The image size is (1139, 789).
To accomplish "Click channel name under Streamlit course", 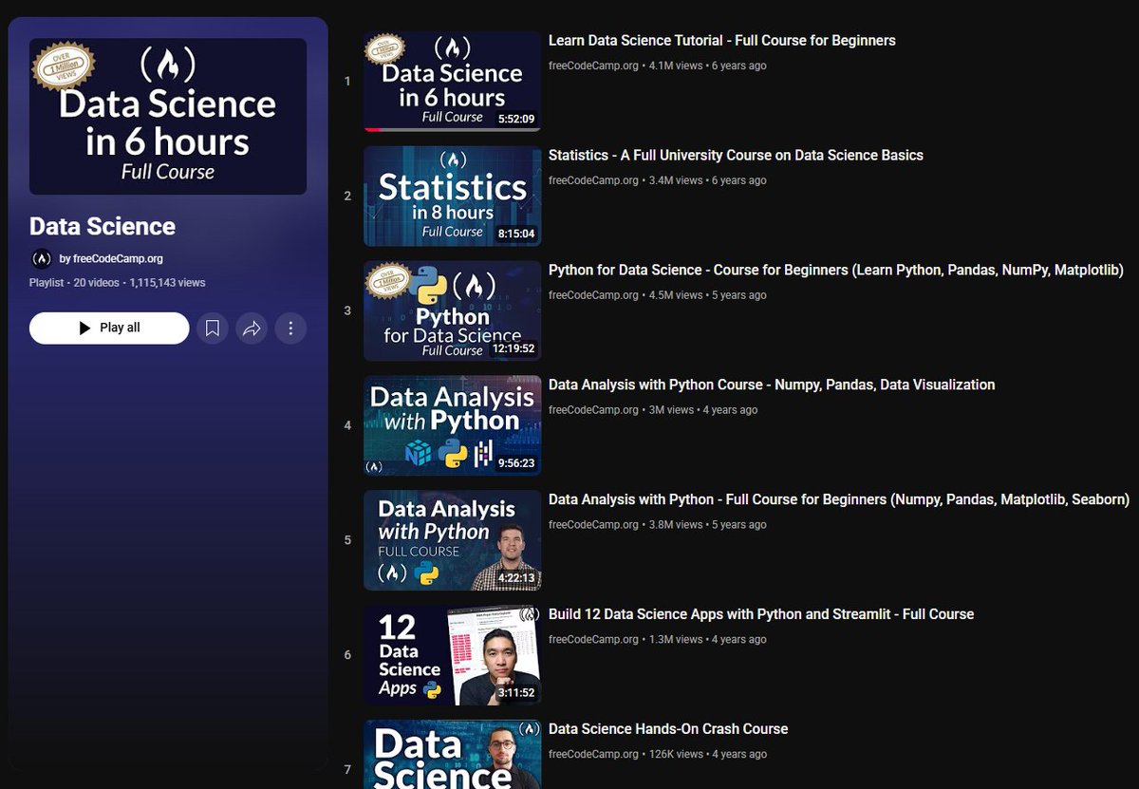I will pos(593,639).
